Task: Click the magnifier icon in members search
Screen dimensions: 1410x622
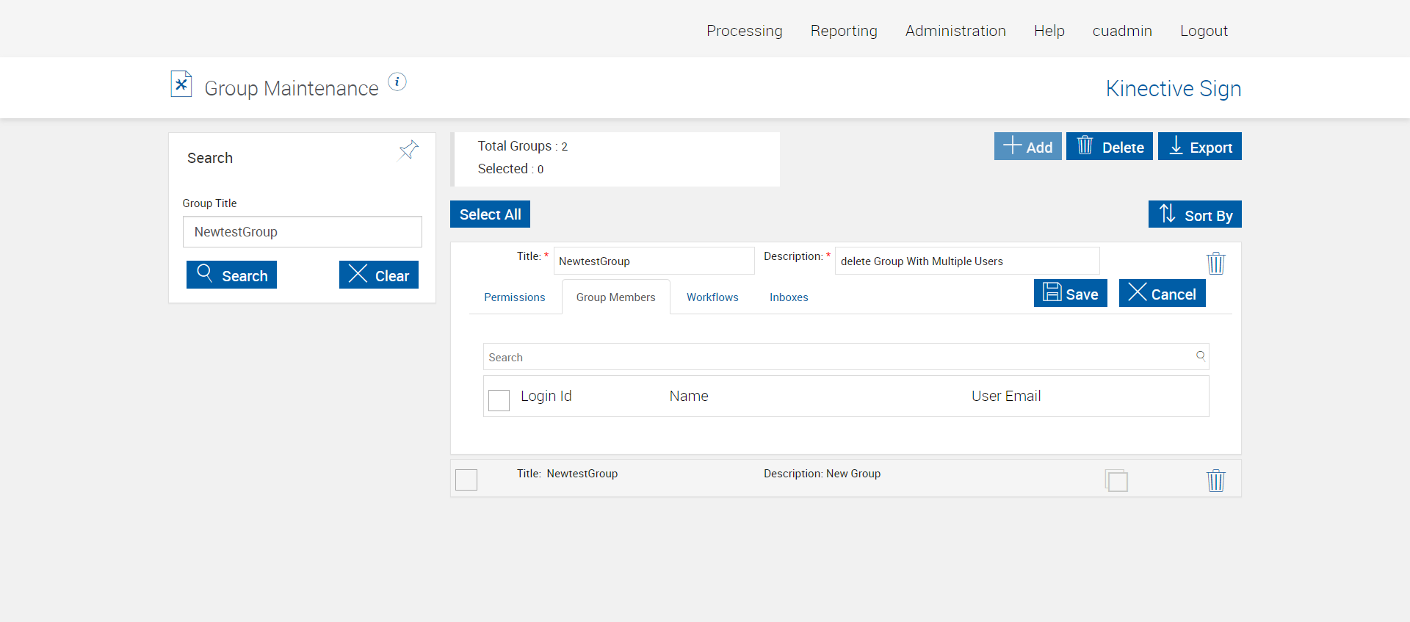Action: tap(1200, 356)
